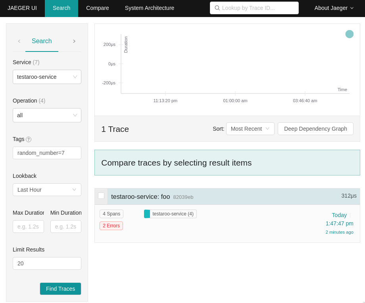Click the '2 minutes ago' text
Screen dimensions: 365x303
339,232
